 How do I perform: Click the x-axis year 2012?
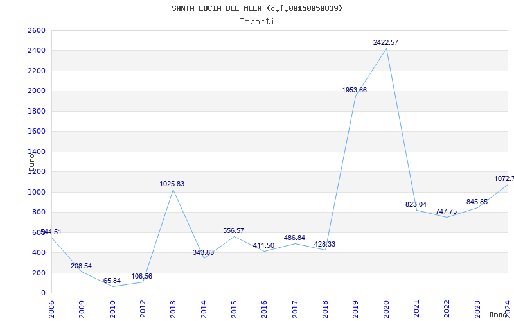click(x=143, y=309)
